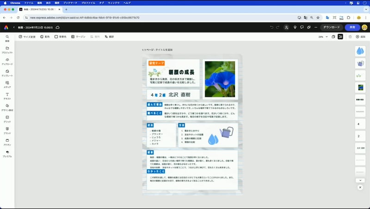This screenshot has height=209, width=370.
Task: Go to Adobe Express home logo
Action: point(6,27)
